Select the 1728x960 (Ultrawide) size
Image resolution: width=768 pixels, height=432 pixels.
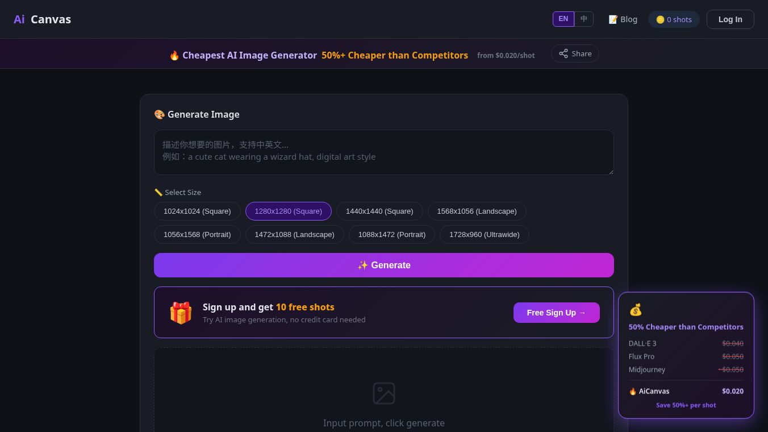[485, 234]
